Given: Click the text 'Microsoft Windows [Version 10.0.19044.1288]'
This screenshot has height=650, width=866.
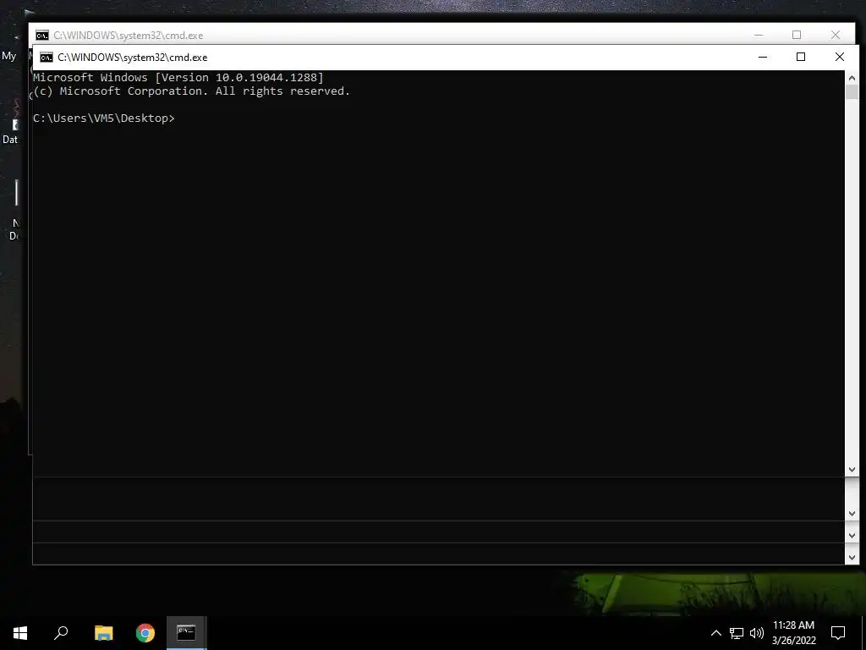Looking at the screenshot, I should (x=178, y=77).
